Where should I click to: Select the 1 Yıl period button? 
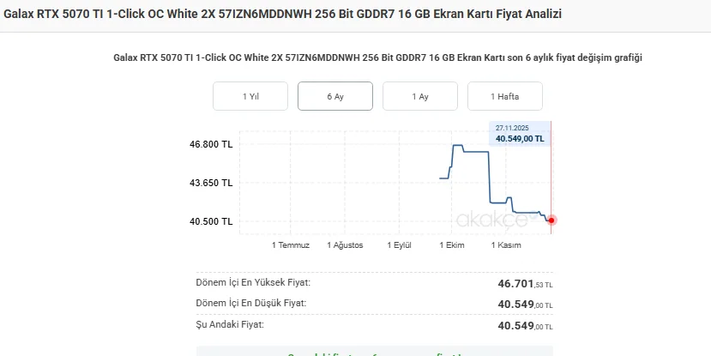pos(250,96)
